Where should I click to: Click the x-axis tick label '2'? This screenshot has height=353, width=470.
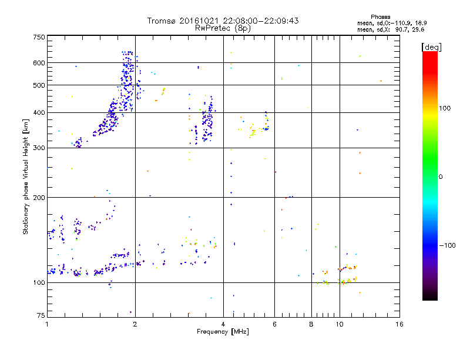tap(135, 324)
